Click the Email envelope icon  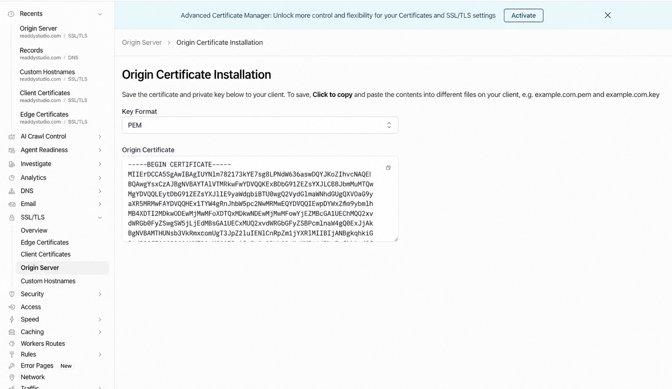[12, 204]
